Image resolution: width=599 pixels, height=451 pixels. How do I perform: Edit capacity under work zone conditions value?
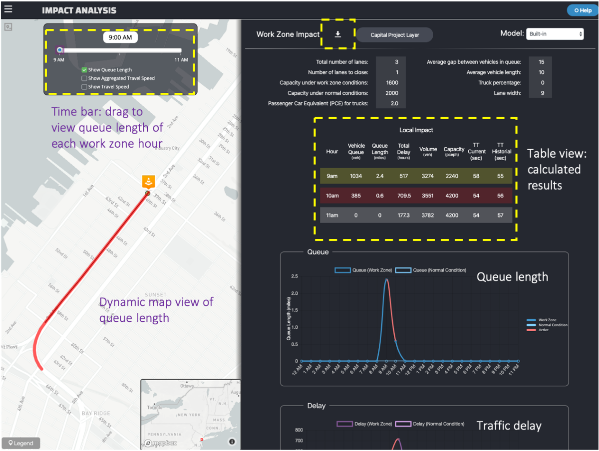391,83
